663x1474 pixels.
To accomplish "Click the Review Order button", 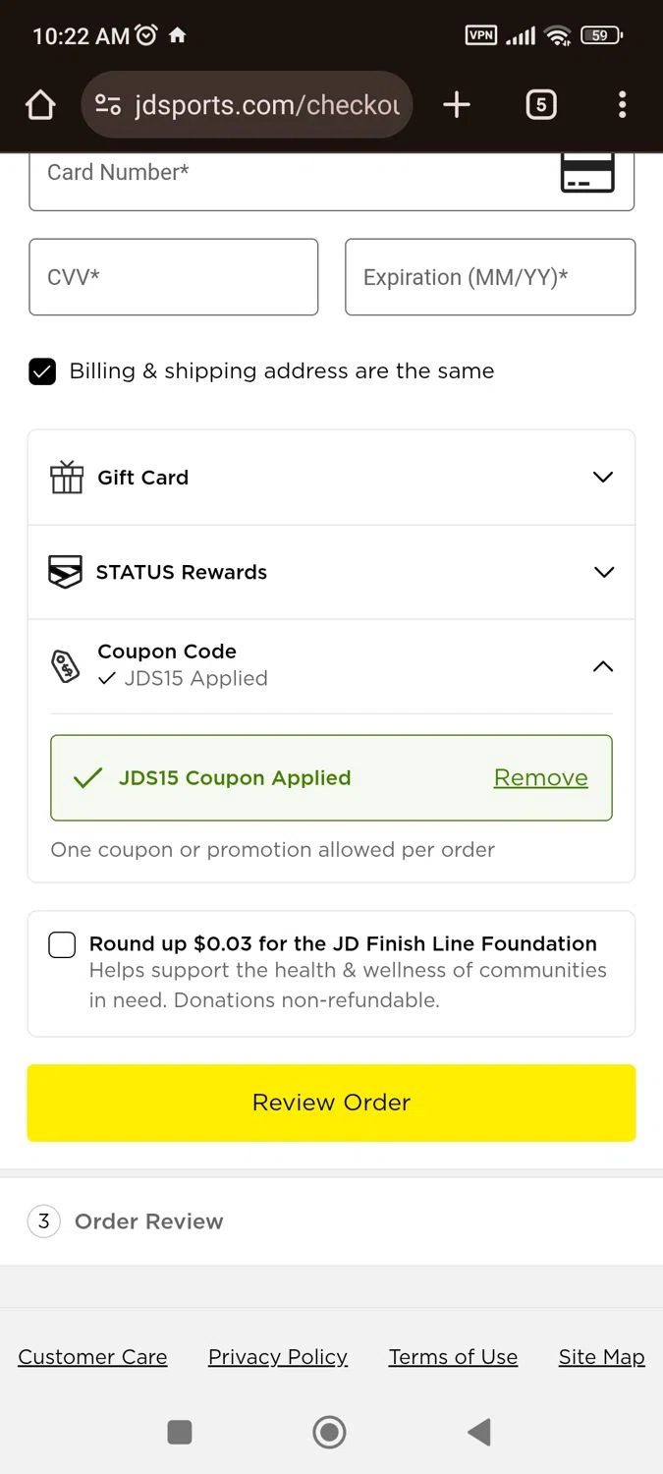I will (331, 1103).
